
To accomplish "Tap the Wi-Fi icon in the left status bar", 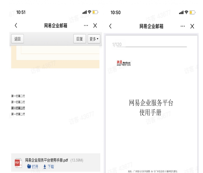I will [89, 12].
